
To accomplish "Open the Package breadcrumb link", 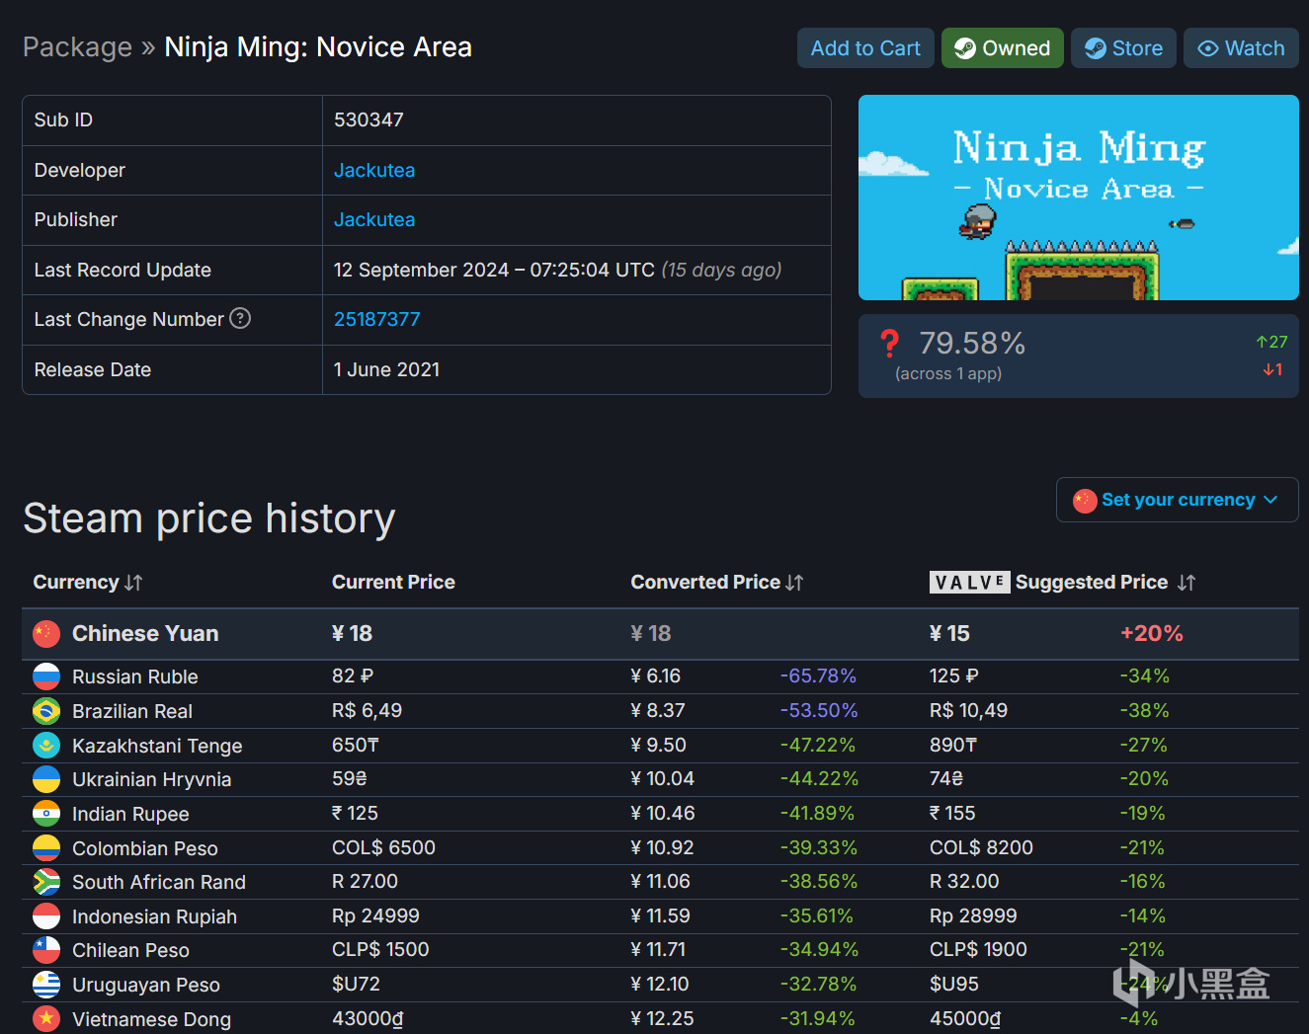I will tap(77, 47).
